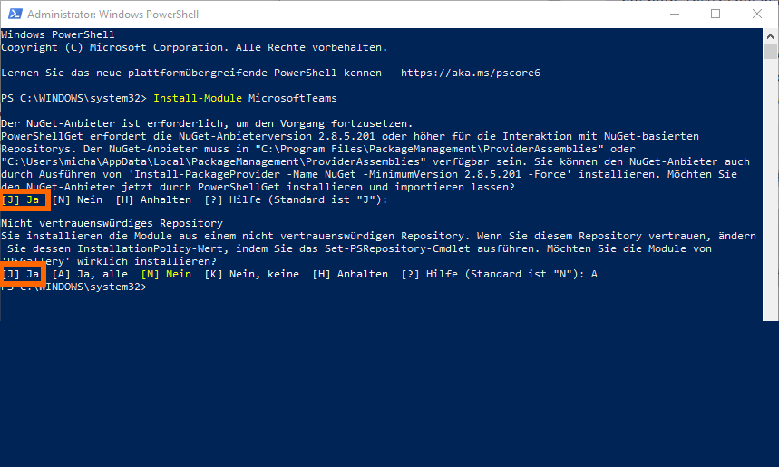Click '[?] Hilfe' in the NuGet prompt
The height and width of the screenshot is (467, 779).
tap(232, 199)
